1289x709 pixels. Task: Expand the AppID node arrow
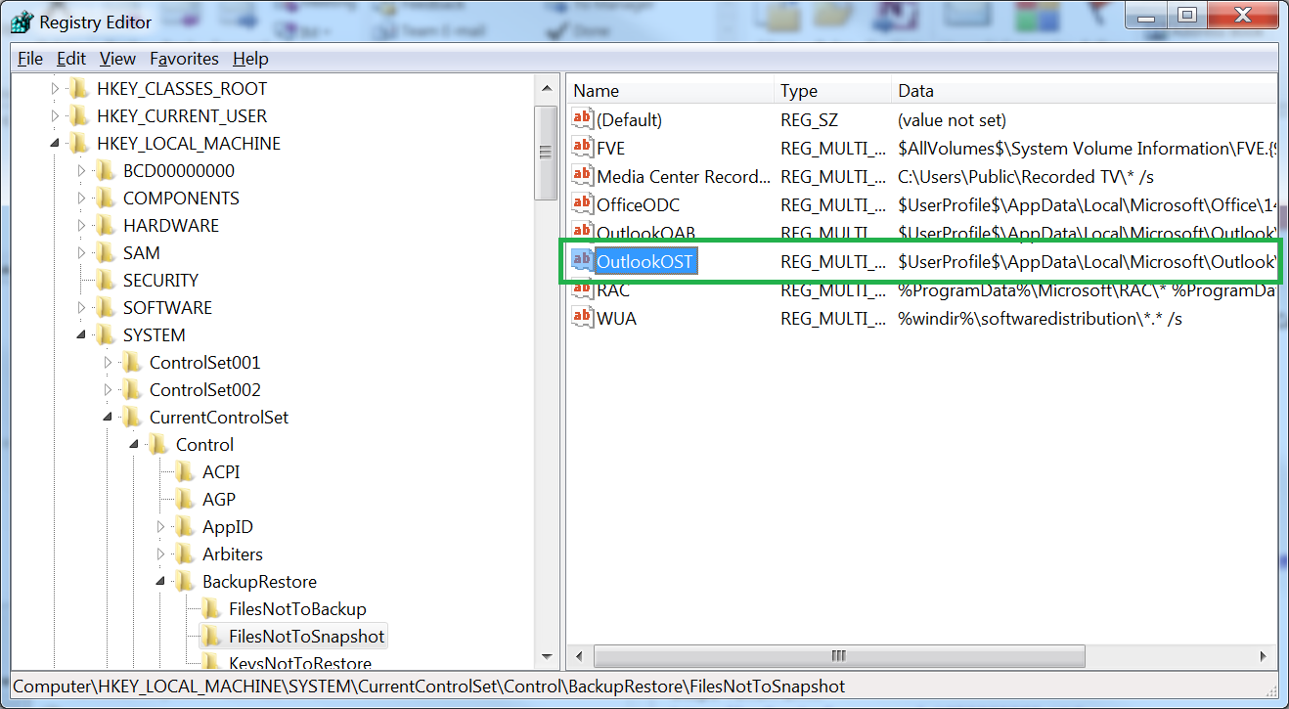click(160, 527)
